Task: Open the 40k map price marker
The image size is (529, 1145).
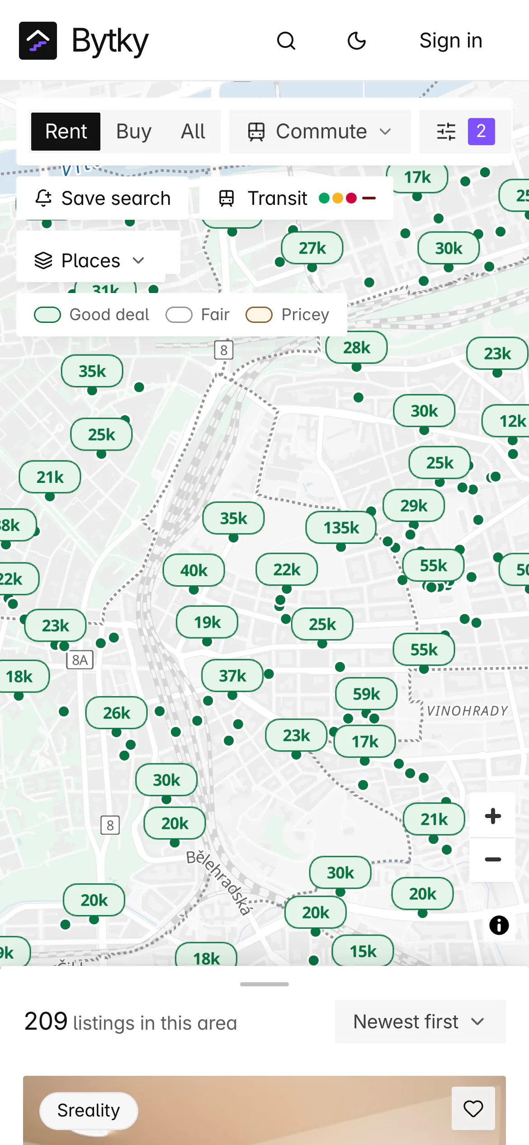Action: point(194,570)
